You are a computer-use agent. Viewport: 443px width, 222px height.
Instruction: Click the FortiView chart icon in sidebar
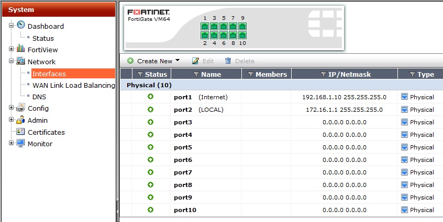point(21,50)
